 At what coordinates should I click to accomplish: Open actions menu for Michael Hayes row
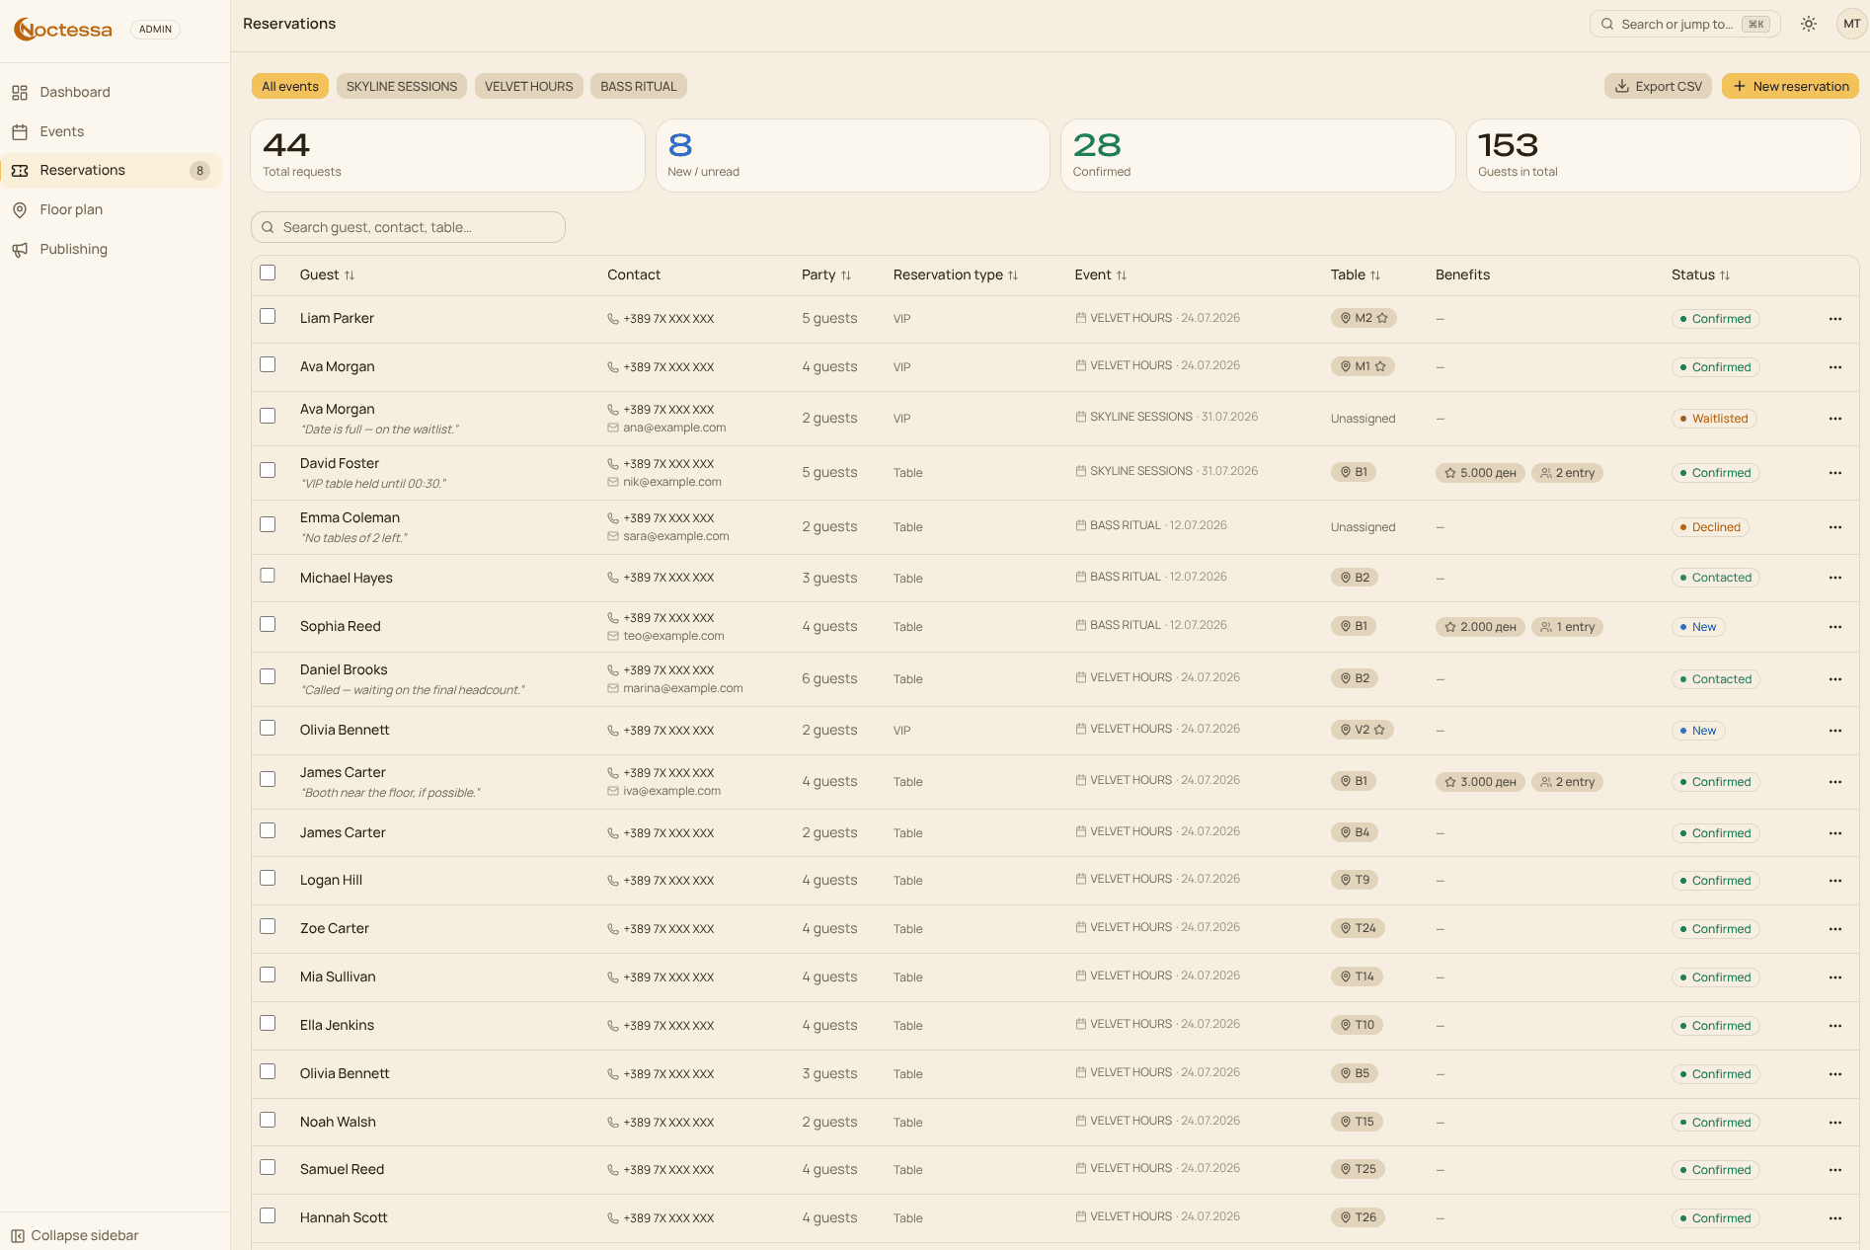1834,578
